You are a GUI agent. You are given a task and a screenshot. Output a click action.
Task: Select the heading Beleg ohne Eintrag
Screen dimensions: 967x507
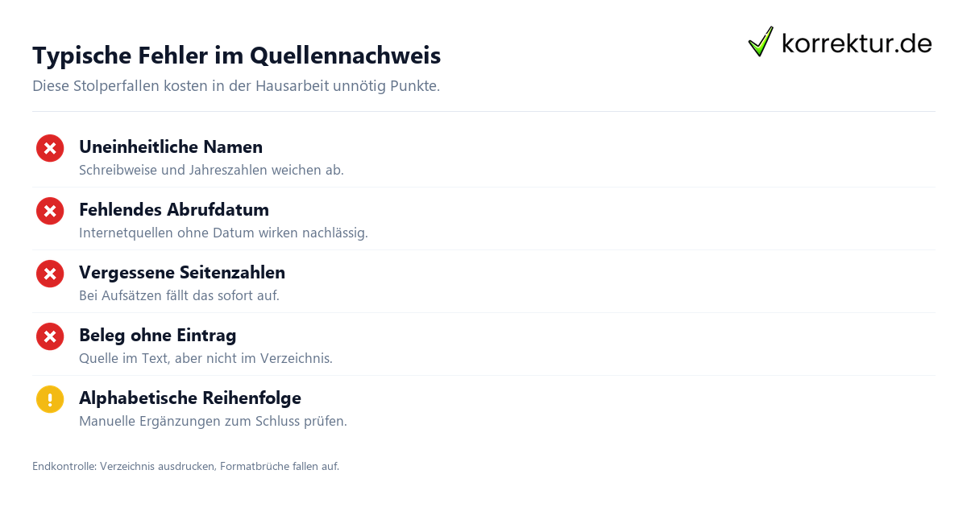click(157, 335)
